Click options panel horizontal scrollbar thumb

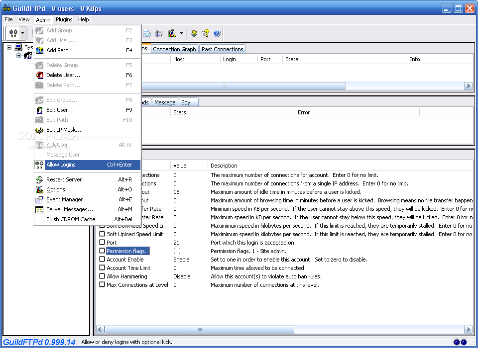pos(200,330)
